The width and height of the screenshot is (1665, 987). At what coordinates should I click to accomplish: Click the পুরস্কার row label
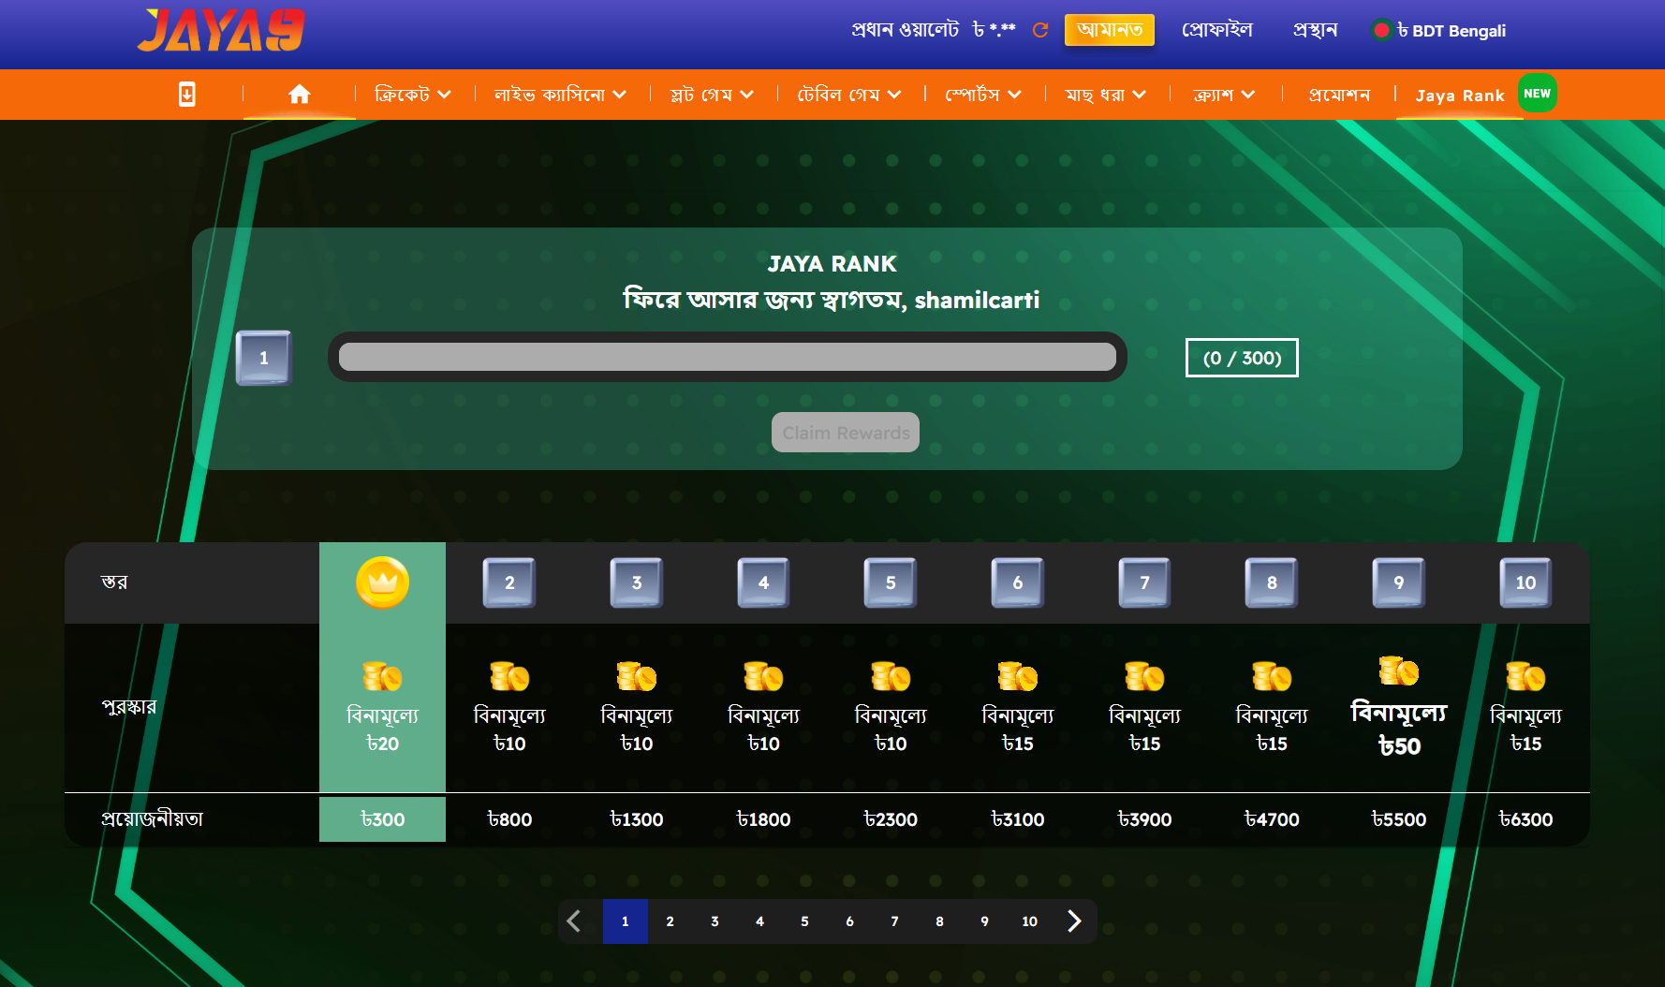pos(129,706)
